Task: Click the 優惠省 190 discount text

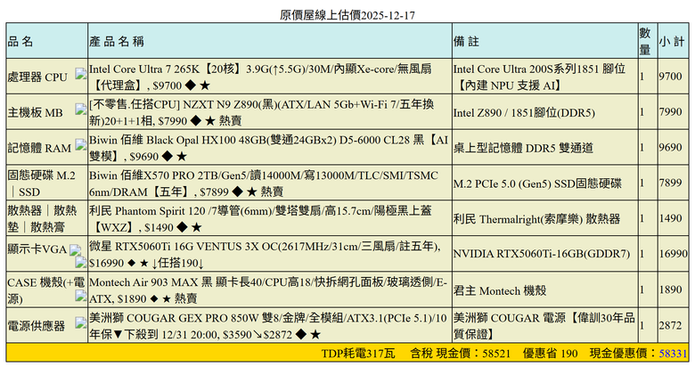Action: (550, 354)
